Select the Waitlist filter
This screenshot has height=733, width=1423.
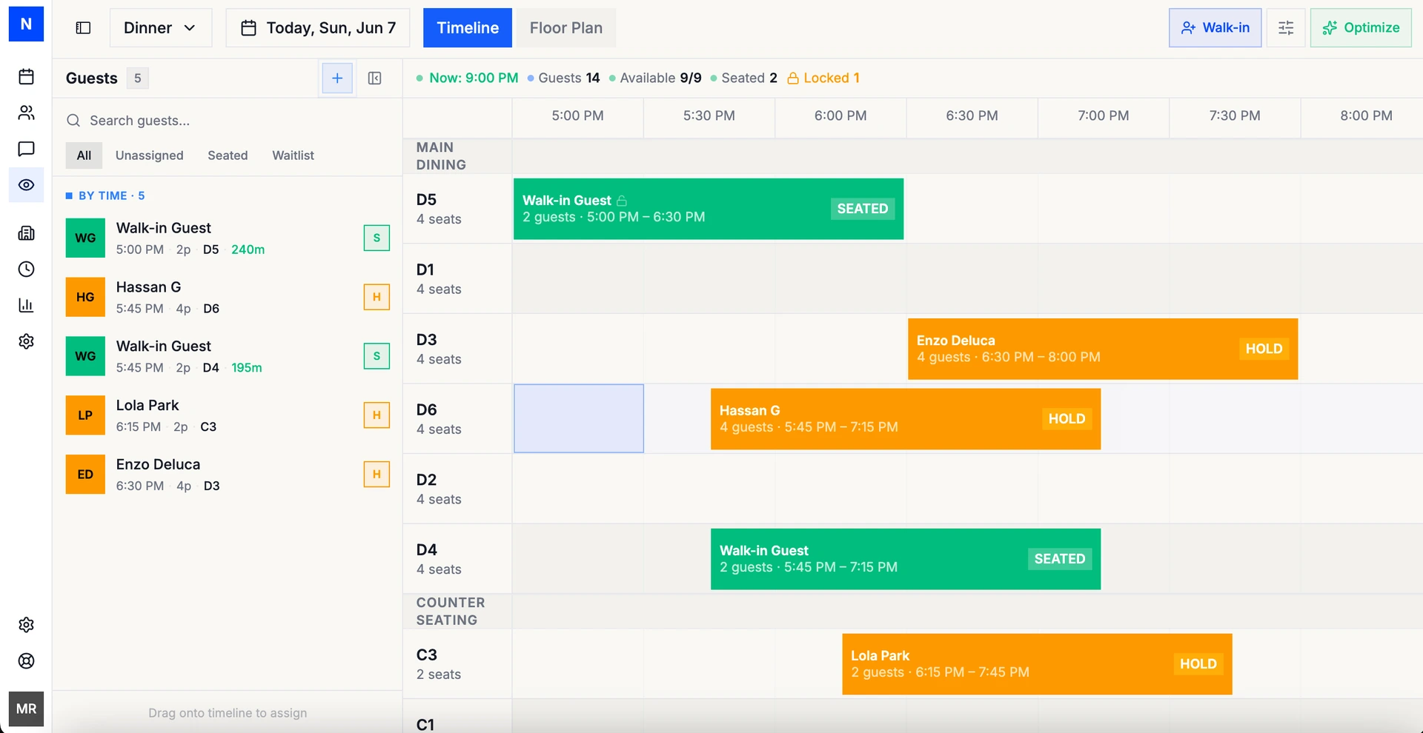tap(293, 155)
